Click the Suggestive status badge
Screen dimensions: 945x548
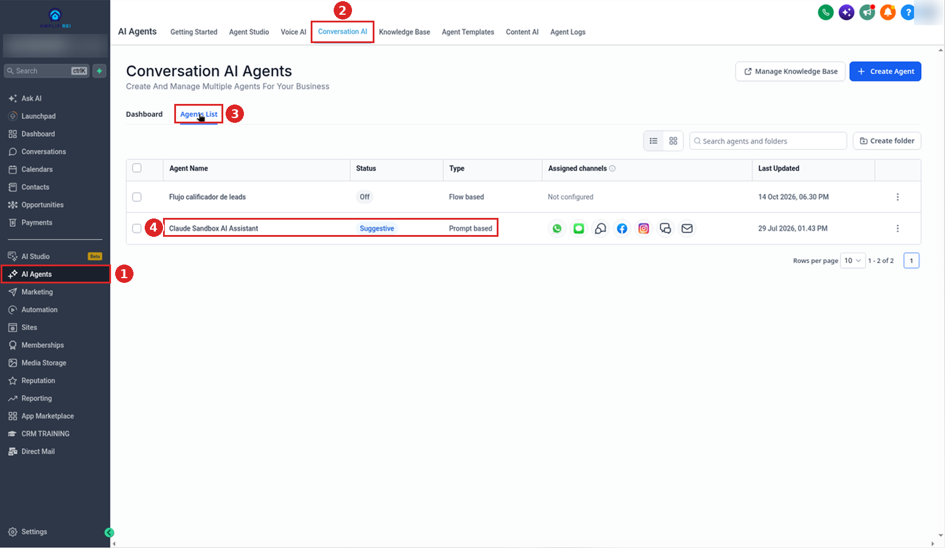point(377,229)
